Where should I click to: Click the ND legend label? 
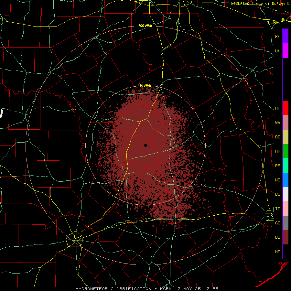coord(277,252)
